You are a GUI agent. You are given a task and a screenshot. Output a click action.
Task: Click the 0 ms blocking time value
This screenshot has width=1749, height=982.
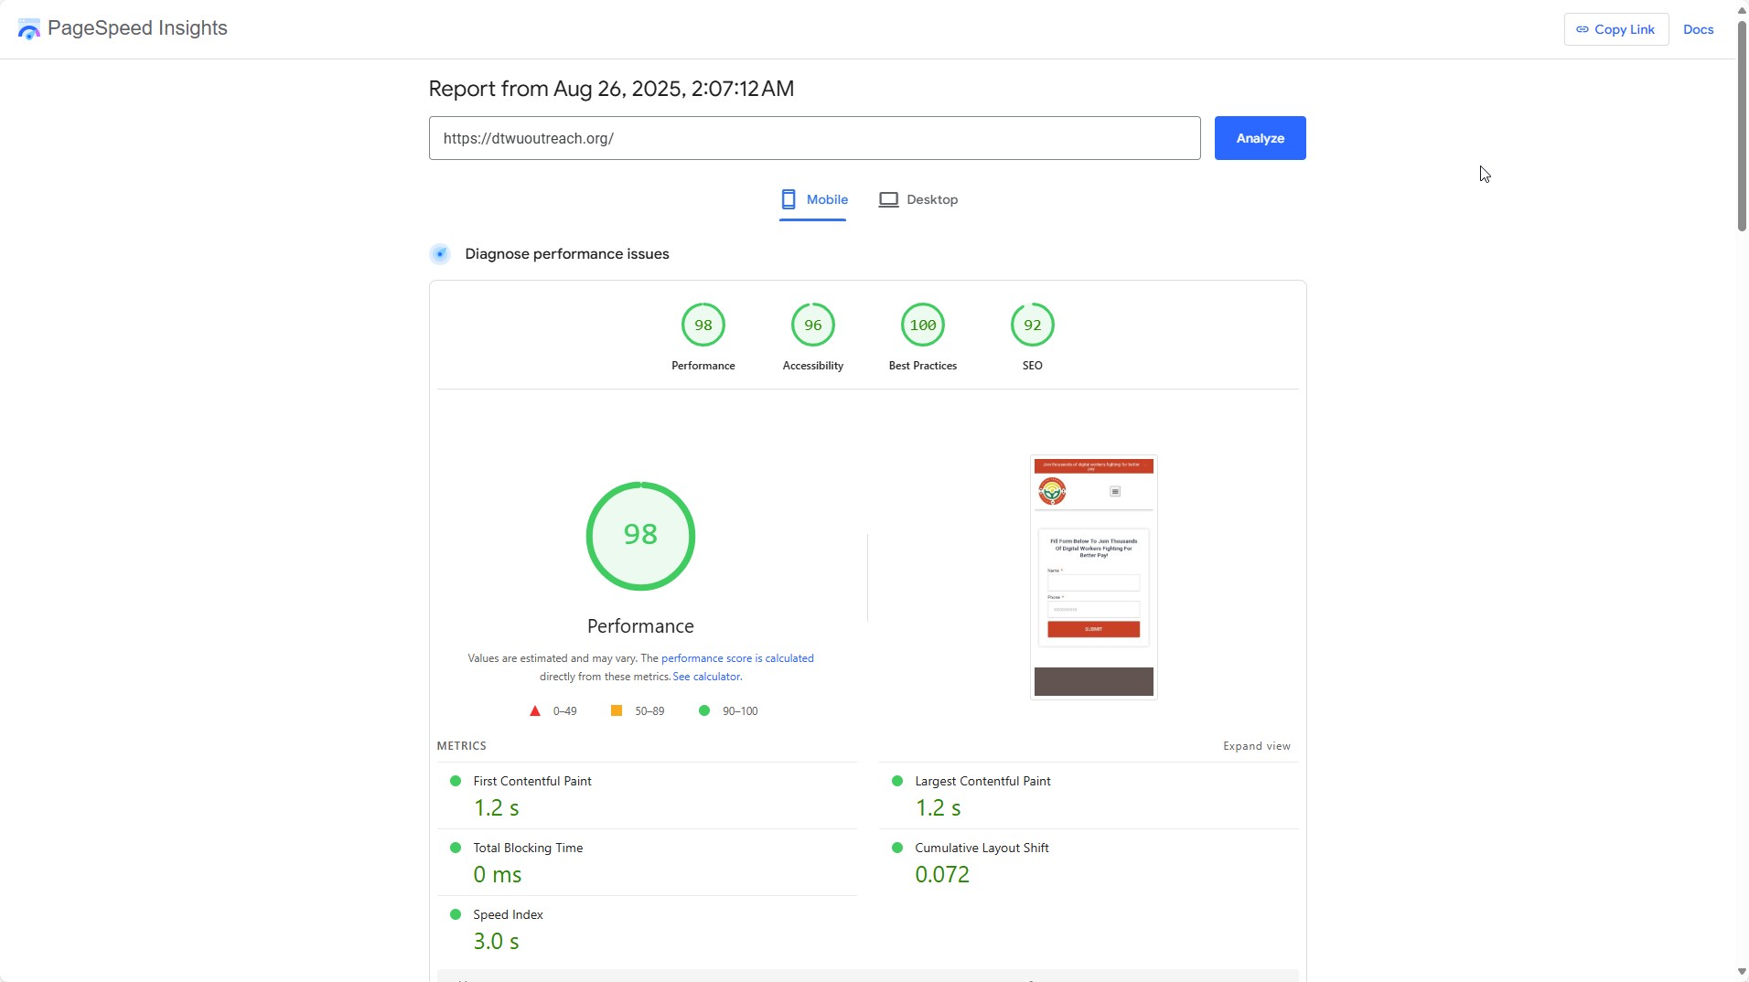pyautogui.click(x=498, y=875)
